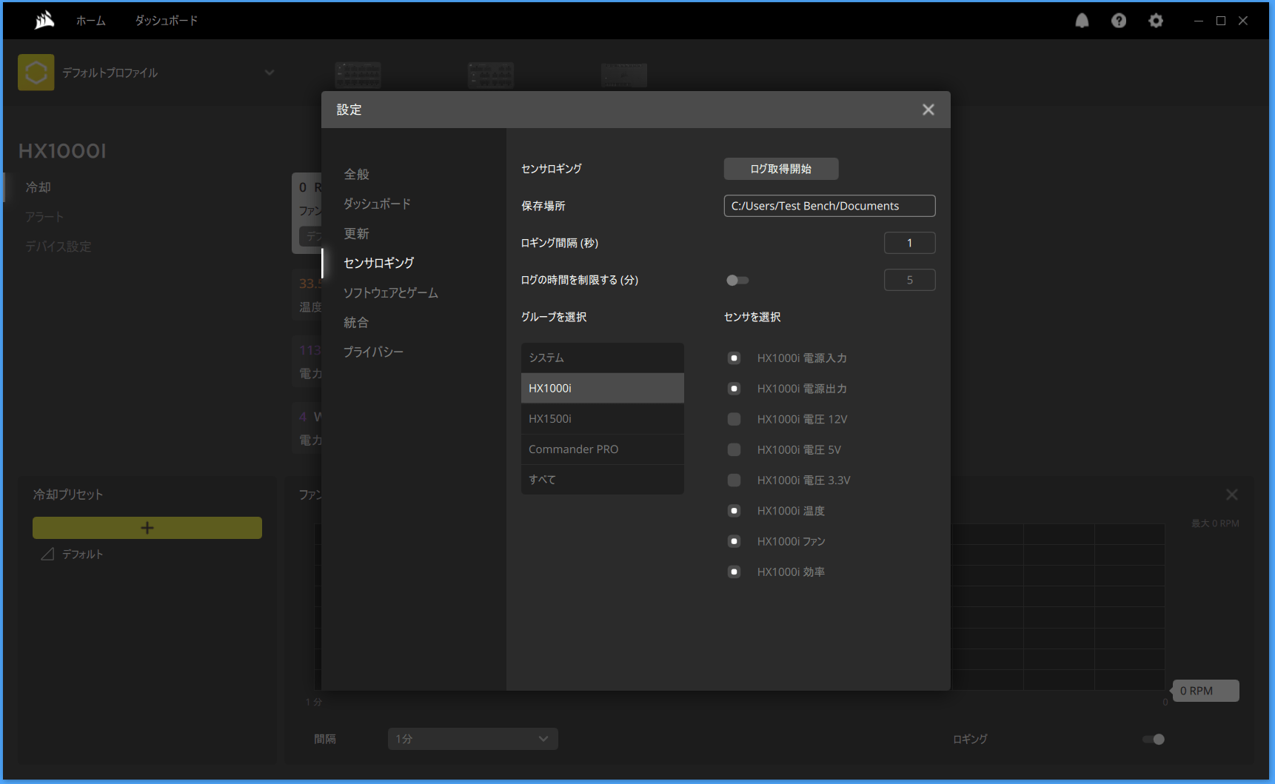
Task: Go to the ダッシュボード tab in top bar
Action: 167,21
